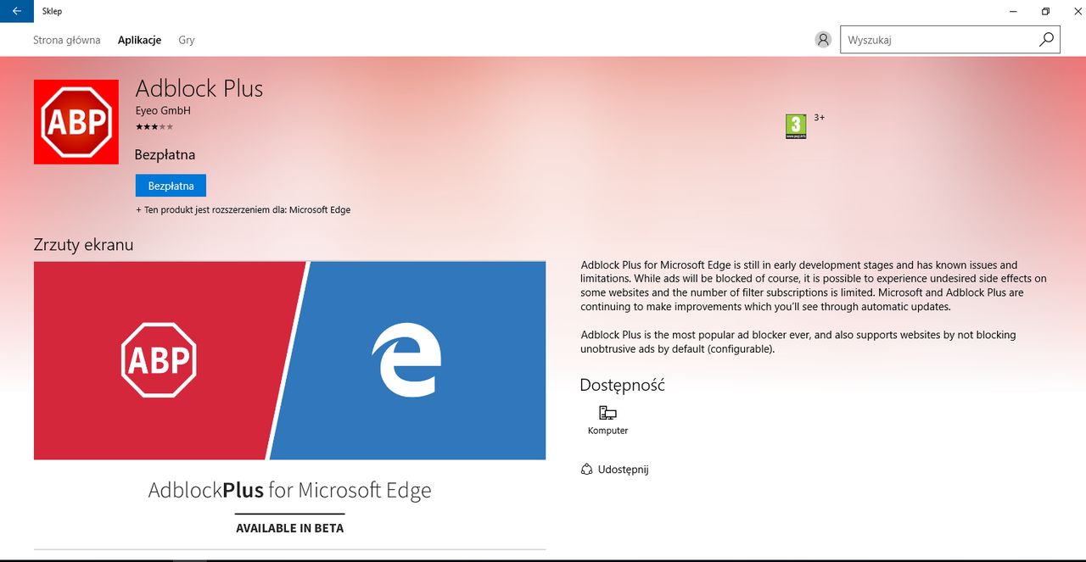Click the blue Bezpłatna install button

pyautogui.click(x=171, y=186)
